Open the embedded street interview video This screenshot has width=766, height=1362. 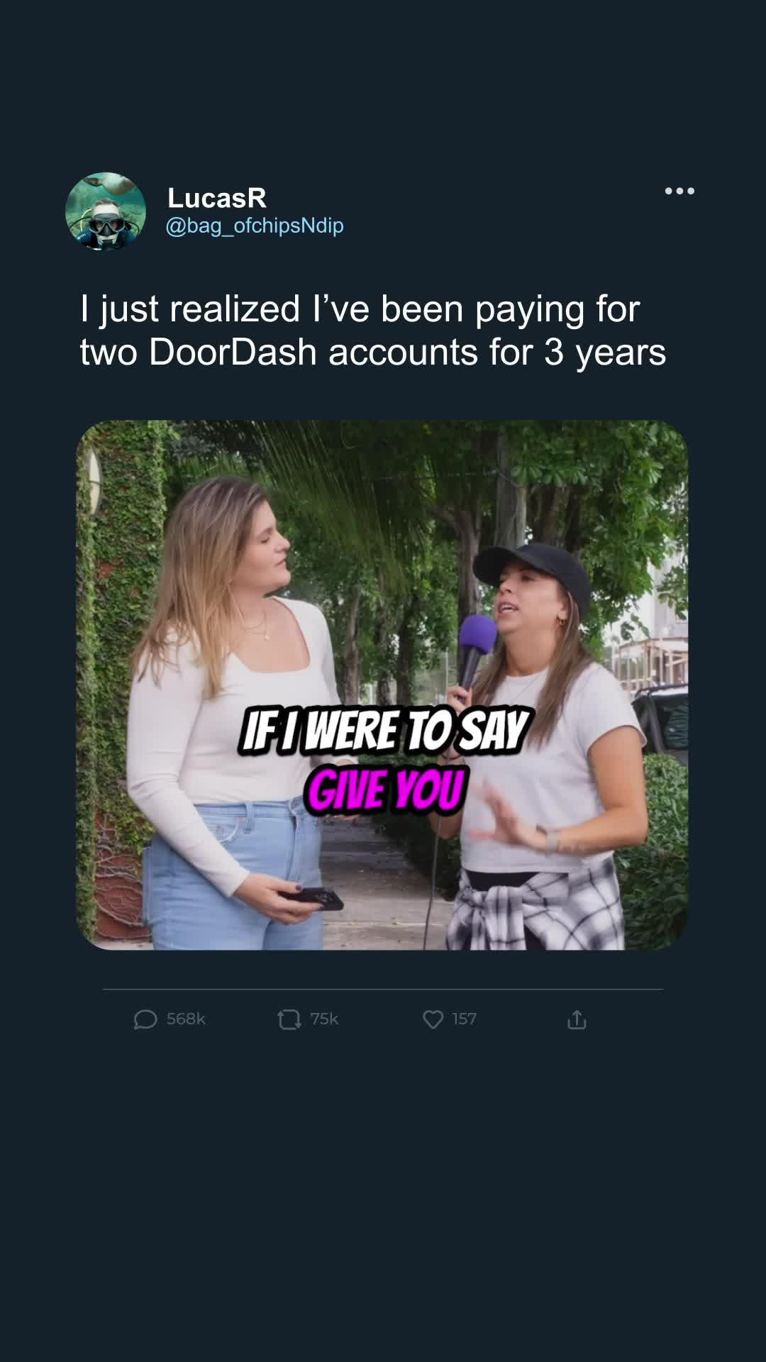point(382,685)
